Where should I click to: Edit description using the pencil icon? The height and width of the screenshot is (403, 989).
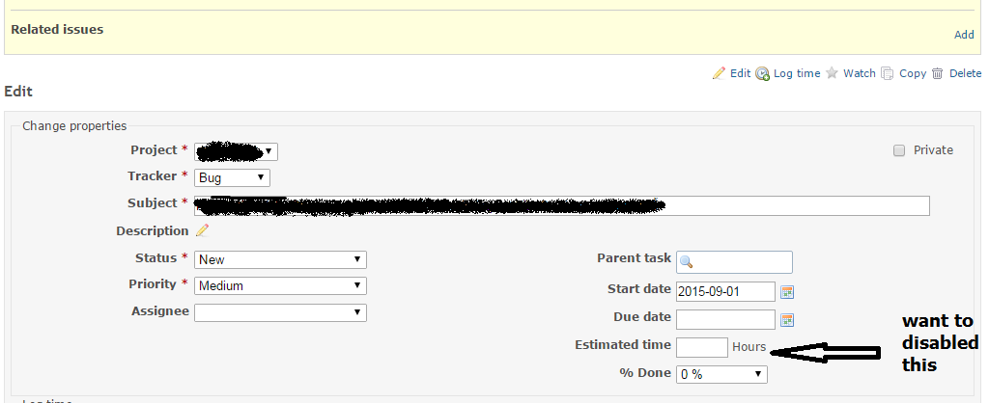pos(202,230)
